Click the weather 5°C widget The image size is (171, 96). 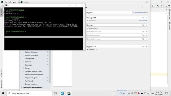[x=123, y=93]
